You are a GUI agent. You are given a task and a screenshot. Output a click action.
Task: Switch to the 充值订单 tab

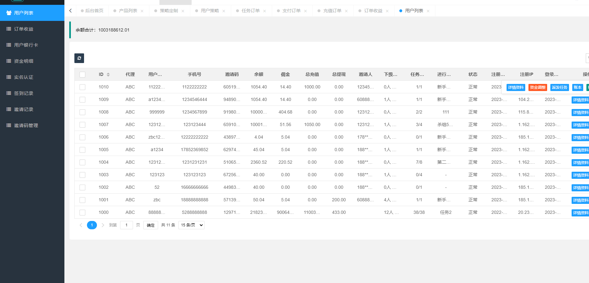333,11
